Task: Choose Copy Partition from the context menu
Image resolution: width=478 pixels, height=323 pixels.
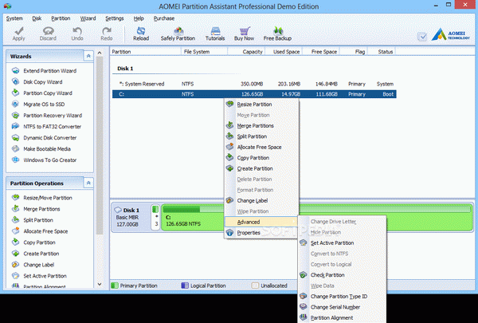Action: [x=261, y=158]
